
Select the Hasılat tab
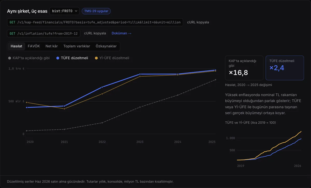pos(16,46)
